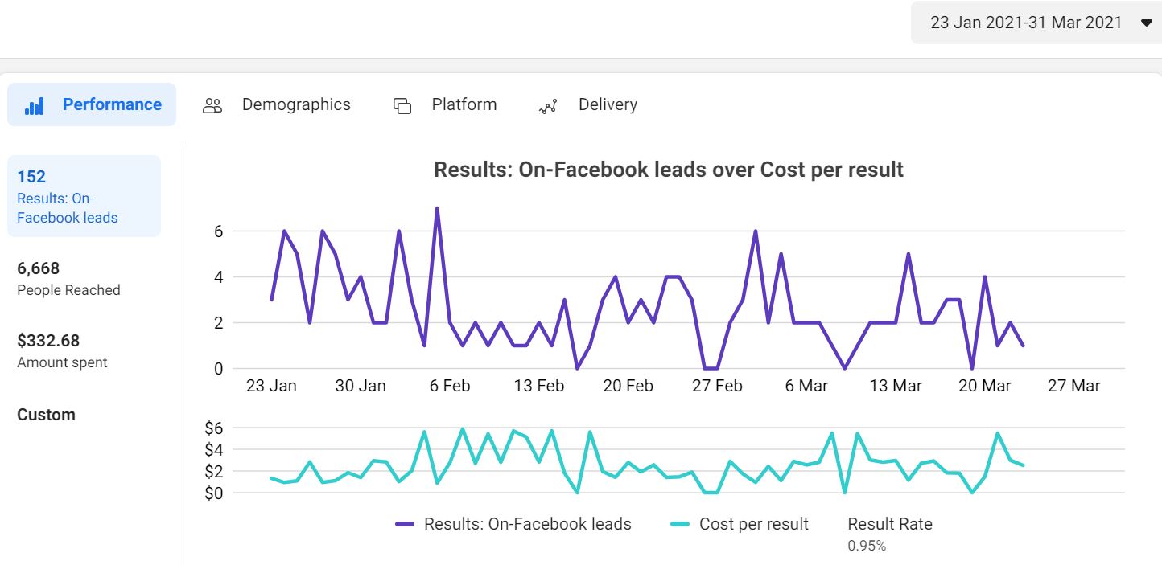The width and height of the screenshot is (1162, 565).
Task: Toggle visibility of Results: On-Facebook leads series
Action: 527,524
